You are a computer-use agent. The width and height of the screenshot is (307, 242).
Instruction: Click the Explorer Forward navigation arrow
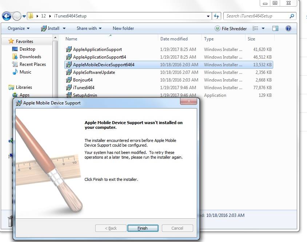[17, 16]
